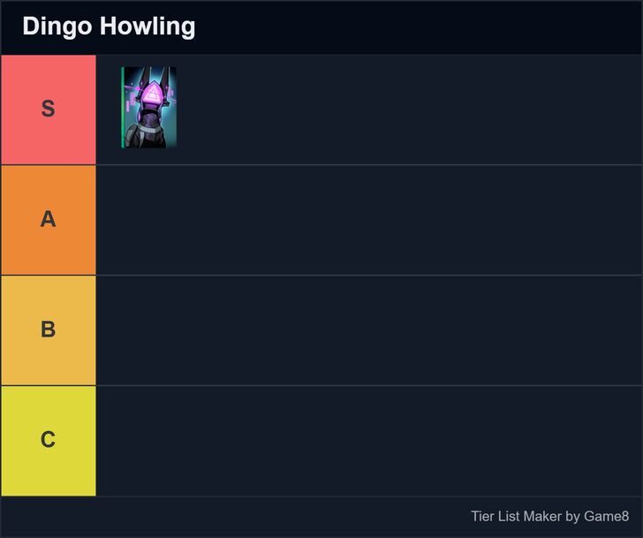Click the empty header area right of the title

[x=424, y=27]
